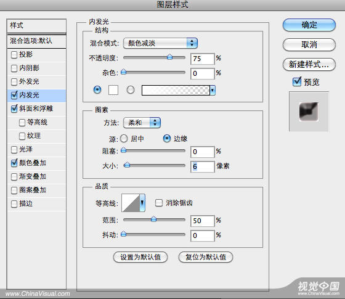Open the 混合模式 blend mode dropdown
Image resolution: width=345 pixels, height=299 pixels.
pos(160,43)
